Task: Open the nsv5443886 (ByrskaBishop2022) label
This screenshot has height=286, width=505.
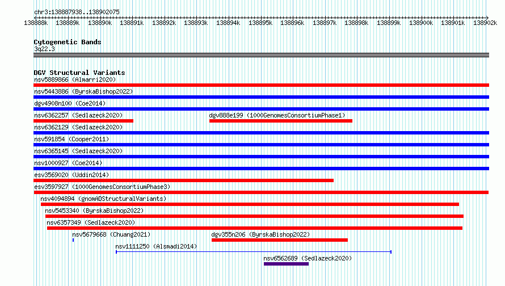Action: (x=83, y=91)
